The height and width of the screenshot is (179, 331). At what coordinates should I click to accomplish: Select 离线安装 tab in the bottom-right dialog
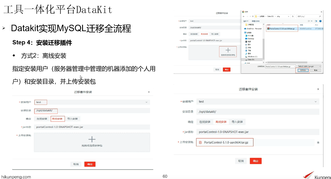221,122
